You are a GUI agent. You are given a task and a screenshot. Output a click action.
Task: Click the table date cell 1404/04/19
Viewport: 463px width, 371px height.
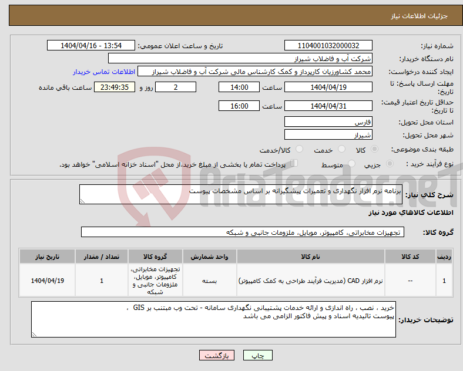[47, 281]
